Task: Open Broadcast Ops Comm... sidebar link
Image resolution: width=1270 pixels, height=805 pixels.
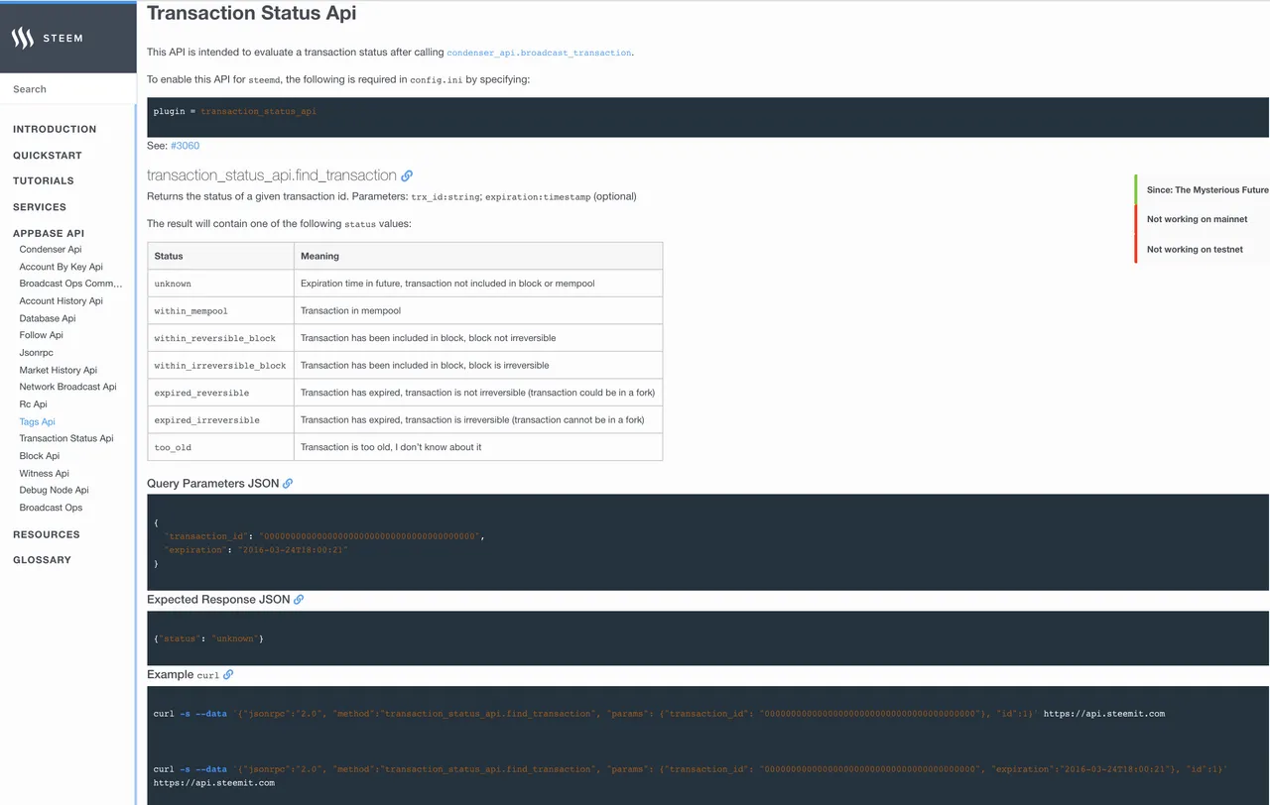Action: tap(70, 284)
